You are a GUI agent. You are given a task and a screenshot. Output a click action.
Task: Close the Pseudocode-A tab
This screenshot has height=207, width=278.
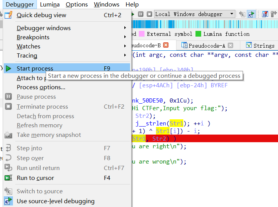(x=230, y=45)
